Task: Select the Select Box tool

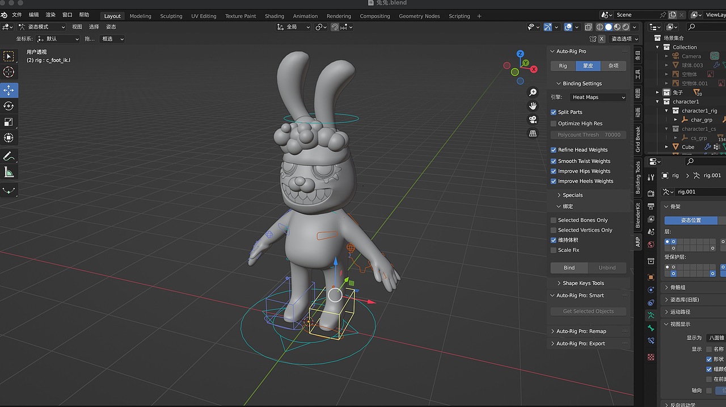Action: pos(9,56)
